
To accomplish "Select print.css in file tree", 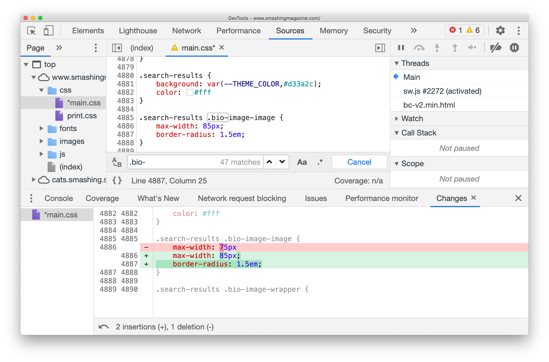I will click(82, 116).
